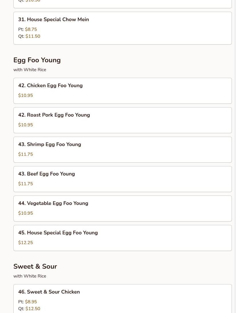
Task: Choose the $11.50 quart price for Chow Mein
Action: [x=33, y=36]
